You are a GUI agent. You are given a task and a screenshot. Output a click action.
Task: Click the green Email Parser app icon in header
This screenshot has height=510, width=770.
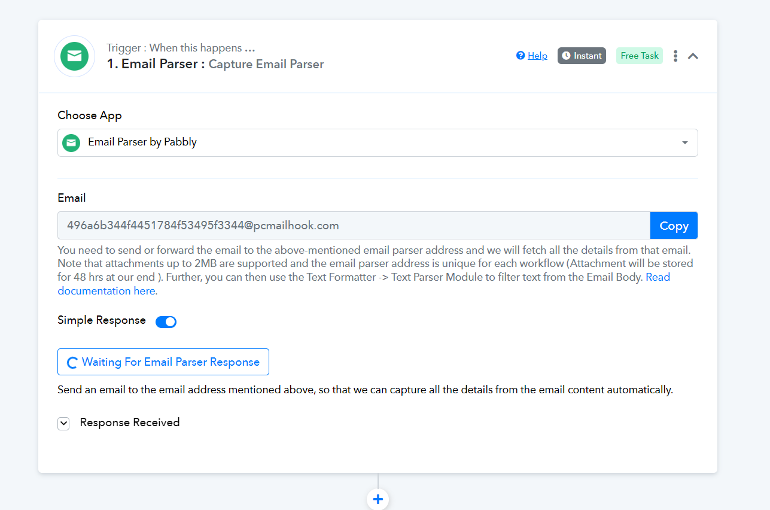[74, 56]
